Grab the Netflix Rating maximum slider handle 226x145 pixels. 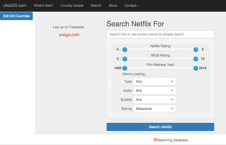click(196, 50)
